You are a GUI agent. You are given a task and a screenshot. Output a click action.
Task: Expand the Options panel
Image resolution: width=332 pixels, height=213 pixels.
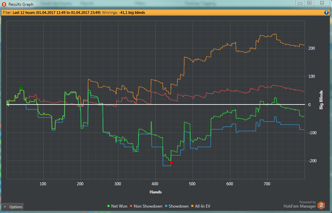tap(13, 207)
